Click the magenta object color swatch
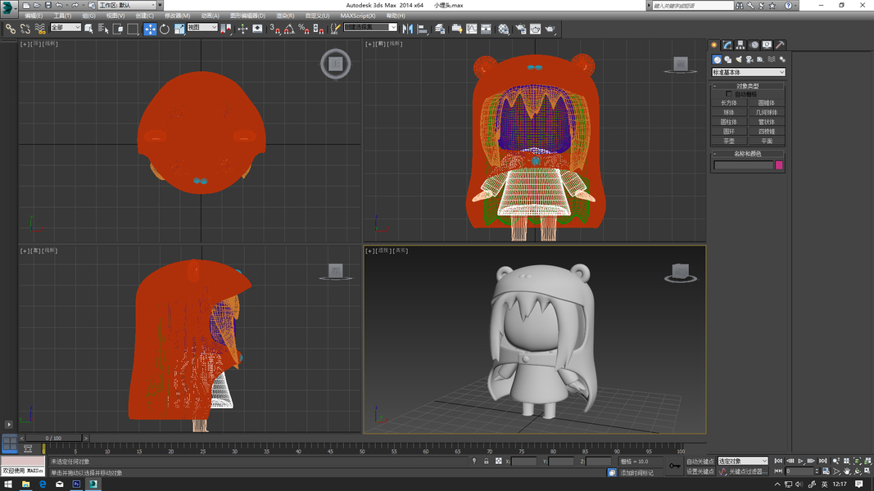Image resolution: width=874 pixels, height=491 pixels. point(779,165)
